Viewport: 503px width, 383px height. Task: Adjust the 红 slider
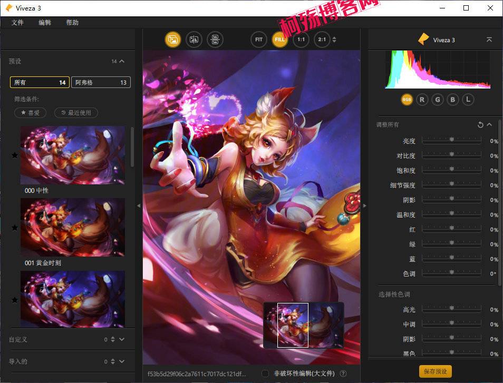(x=452, y=228)
